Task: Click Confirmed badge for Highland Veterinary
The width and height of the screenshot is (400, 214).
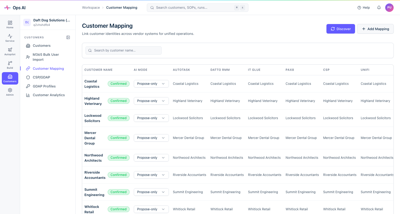Action: [119, 101]
